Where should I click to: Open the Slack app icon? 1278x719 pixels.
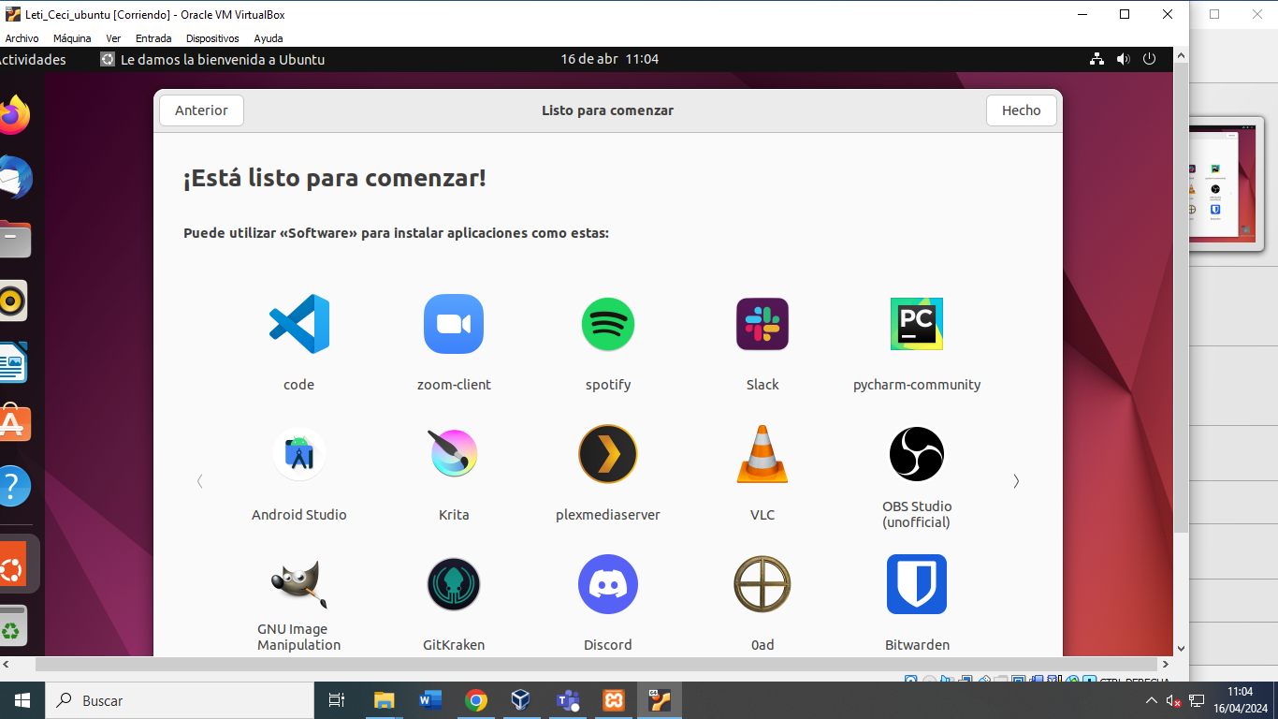pos(762,325)
